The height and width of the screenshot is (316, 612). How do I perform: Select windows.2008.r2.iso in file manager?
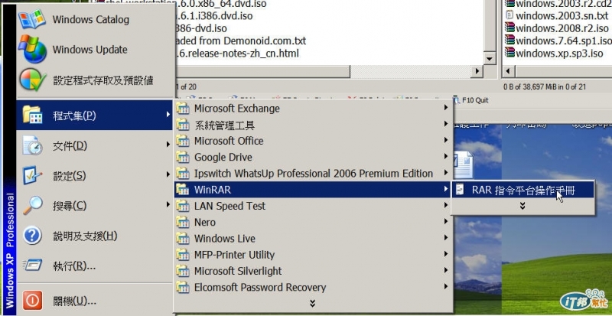coord(557,28)
